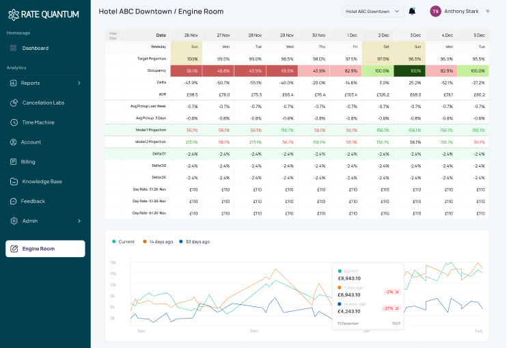Click the Feedback chat bubble icon
The image size is (507, 348).
pyautogui.click(x=13, y=201)
